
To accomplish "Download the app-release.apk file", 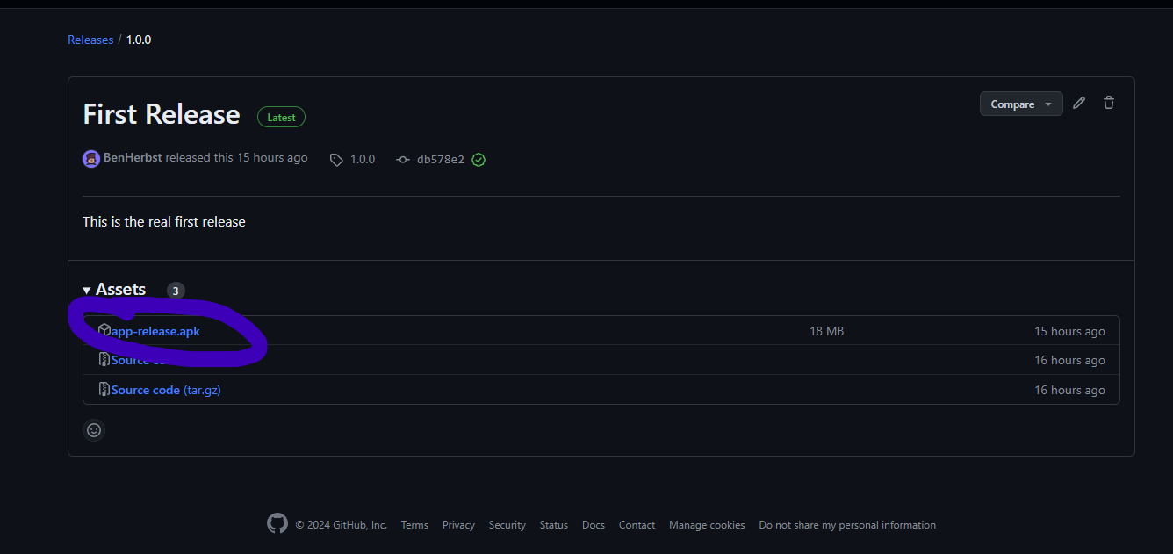I will pos(156,331).
